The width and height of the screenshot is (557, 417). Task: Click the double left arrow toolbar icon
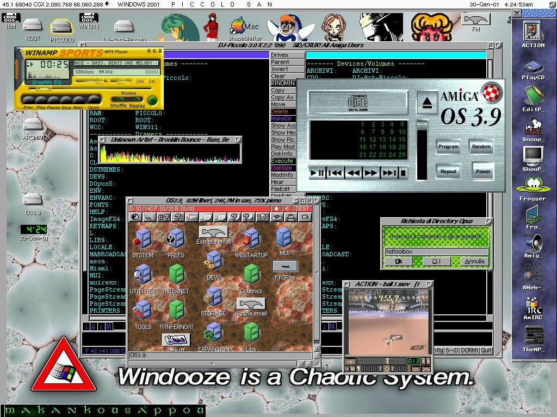[149, 217]
